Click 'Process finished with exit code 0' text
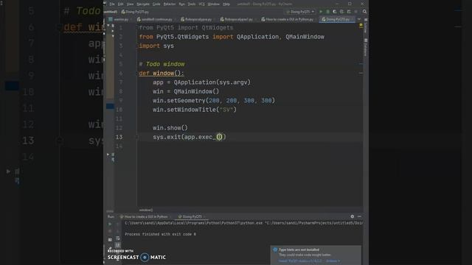 [161, 234]
